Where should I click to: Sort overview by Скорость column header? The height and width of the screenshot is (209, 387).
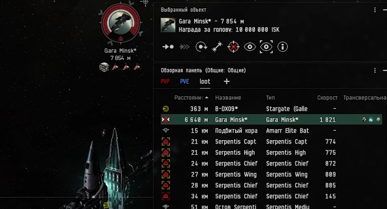tap(327, 98)
